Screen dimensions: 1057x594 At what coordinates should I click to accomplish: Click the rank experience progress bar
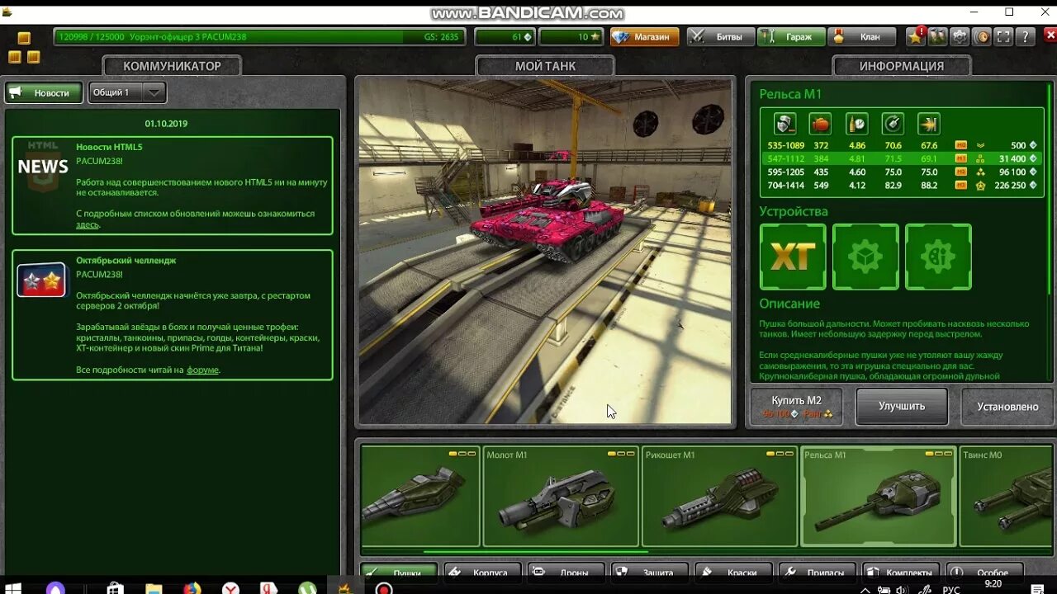tap(260, 37)
